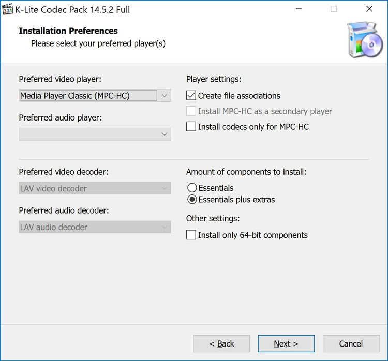Open the LAV video decoder dropdown
This screenshot has width=388, height=361.
[95, 188]
